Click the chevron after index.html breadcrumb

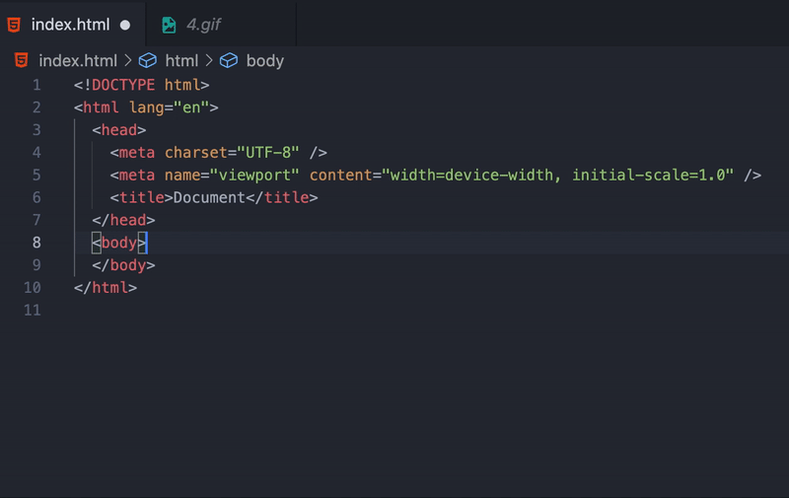(128, 61)
